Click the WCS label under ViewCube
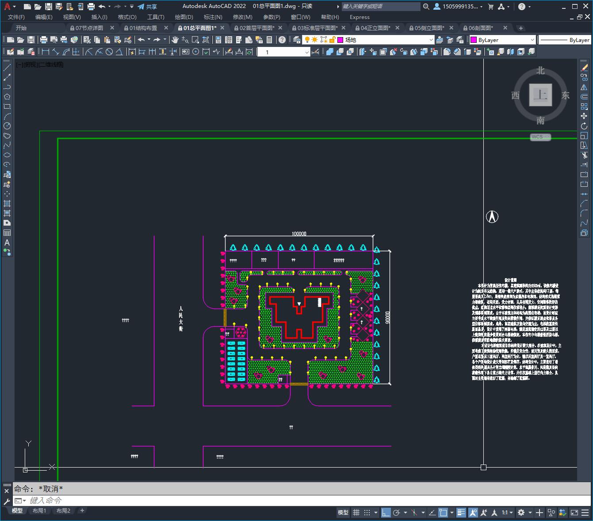The image size is (593, 521). coord(540,137)
